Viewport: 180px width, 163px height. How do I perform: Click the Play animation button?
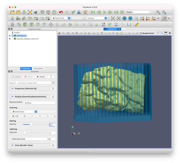pos(104,12)
